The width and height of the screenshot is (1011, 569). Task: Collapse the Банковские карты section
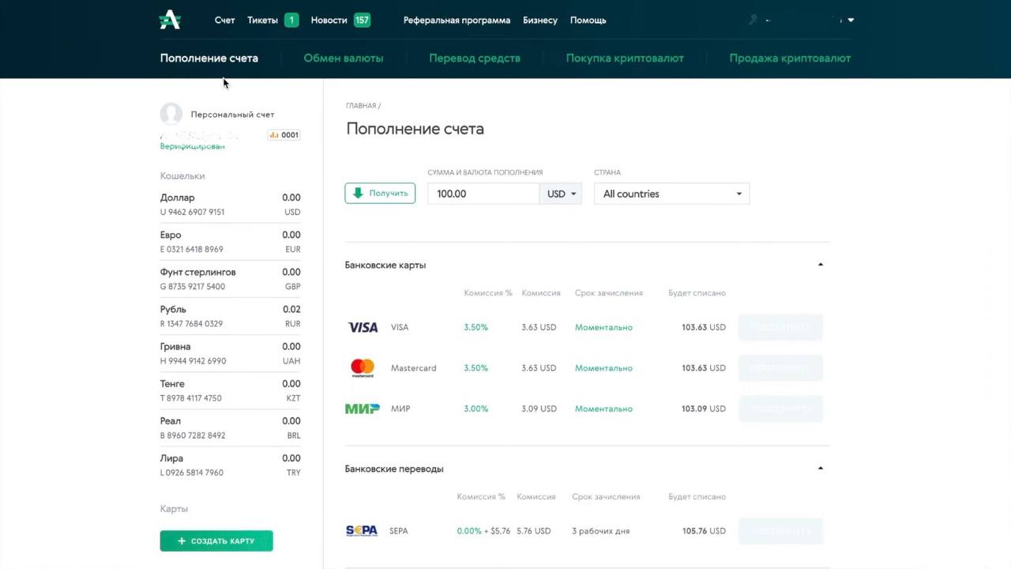click(820, 265)
